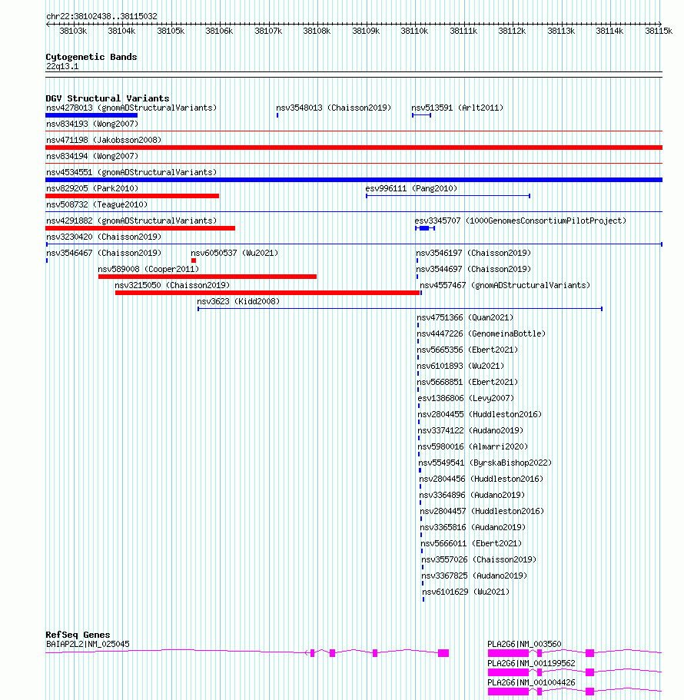Viewport: 684px width, 700px height.
Task: Open nsv5668851 (Ebert2021) variant label
Action: coord(467,382)
